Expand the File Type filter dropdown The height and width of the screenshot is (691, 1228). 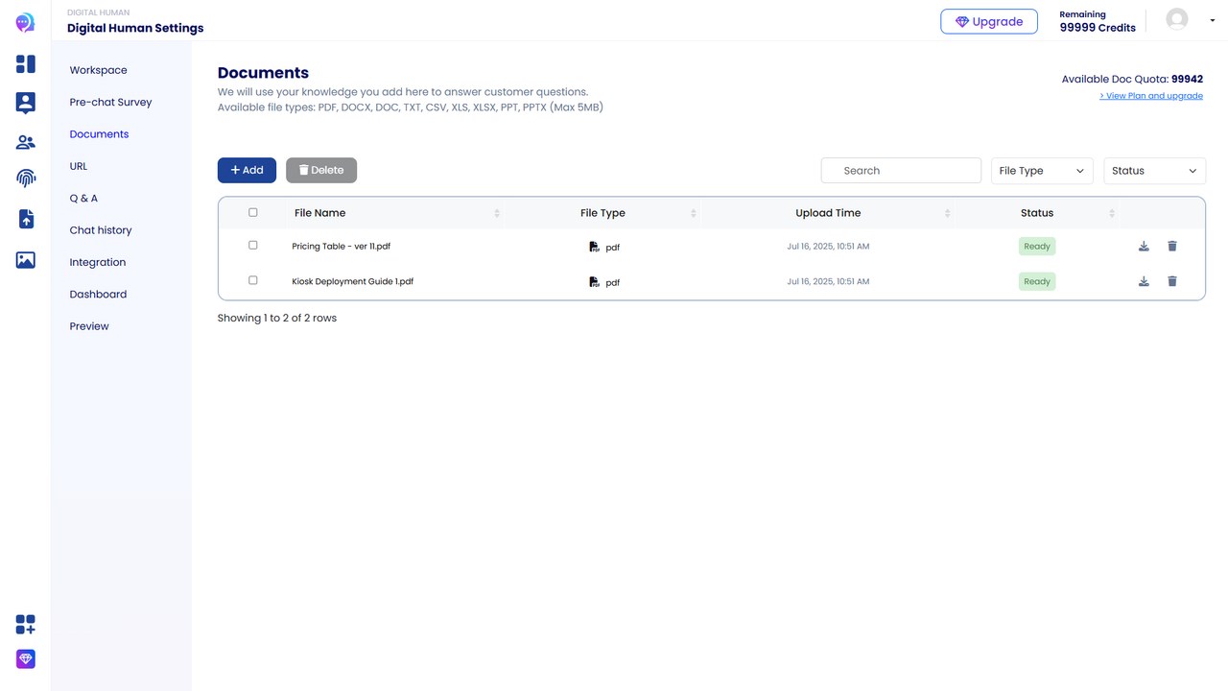pos(1041,171)
